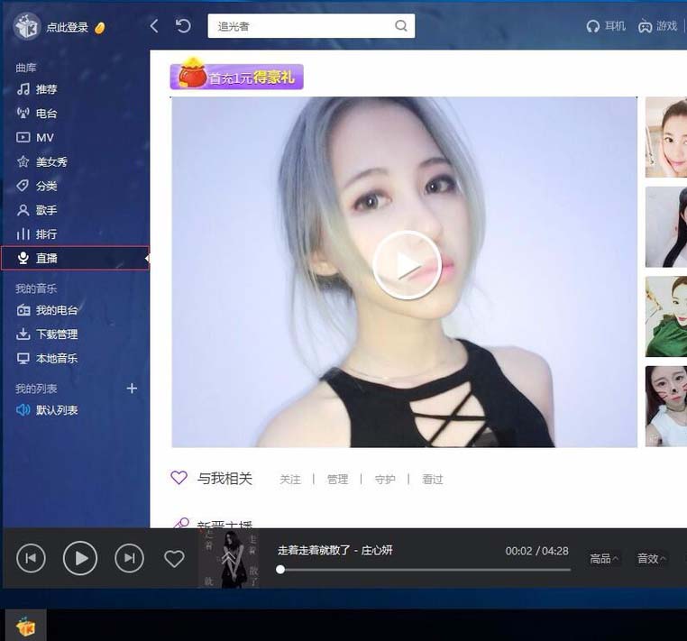
Task: Skip to the previous track
Action: coord(31,558)
